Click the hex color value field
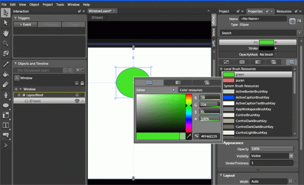Screen dimensions: 304x185 [x=209, y=136]
